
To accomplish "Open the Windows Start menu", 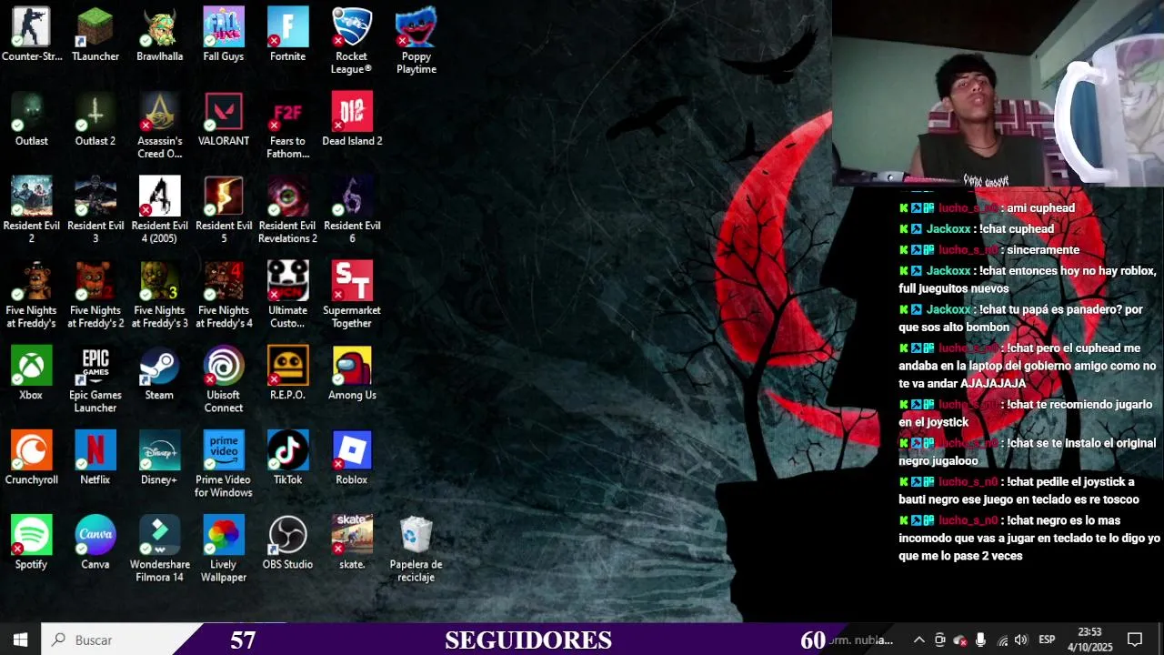I will 21,640.
